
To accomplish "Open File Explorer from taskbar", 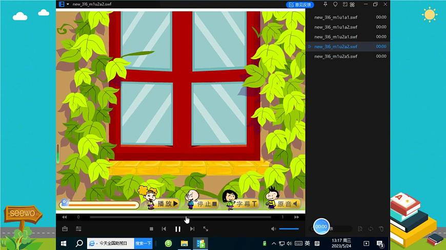I will 185,243.
